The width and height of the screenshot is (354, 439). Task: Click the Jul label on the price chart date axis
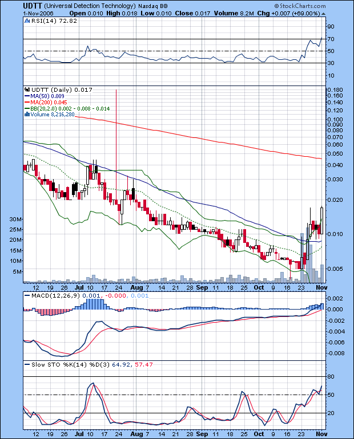click(79, 287)
